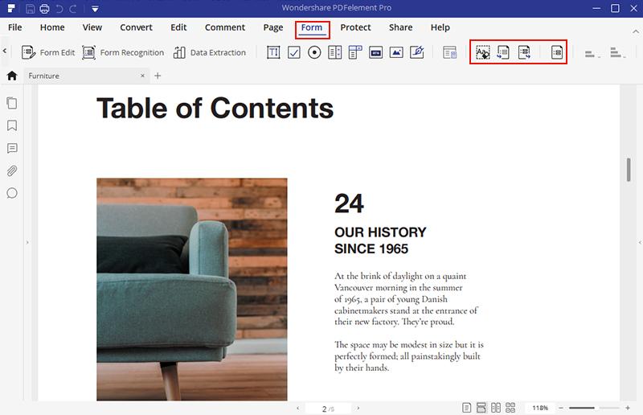Click the import form data icon
The image size is (643, 415).
(x=503, y=52)
